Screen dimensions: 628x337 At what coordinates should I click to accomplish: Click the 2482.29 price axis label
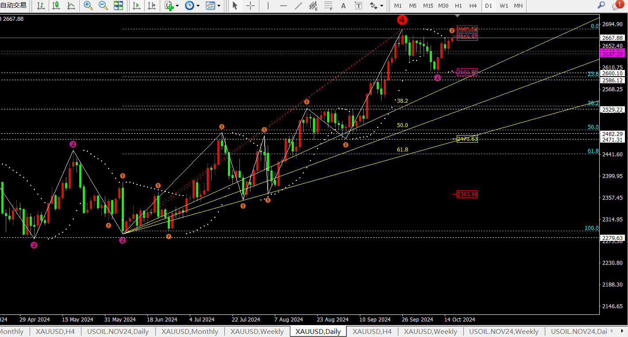[x=613, y=134]
